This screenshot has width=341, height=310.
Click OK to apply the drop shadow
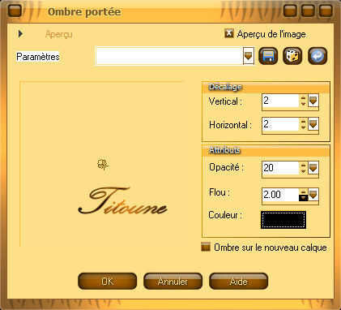point(108,281)
